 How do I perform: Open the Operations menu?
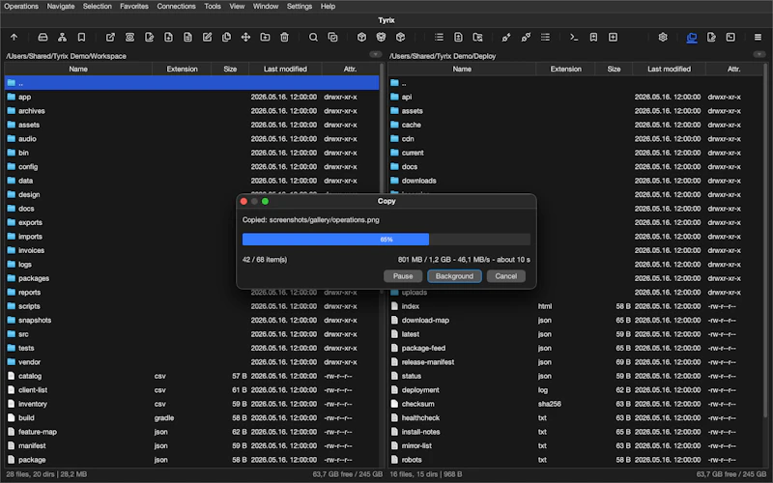[x=21, y=7]
